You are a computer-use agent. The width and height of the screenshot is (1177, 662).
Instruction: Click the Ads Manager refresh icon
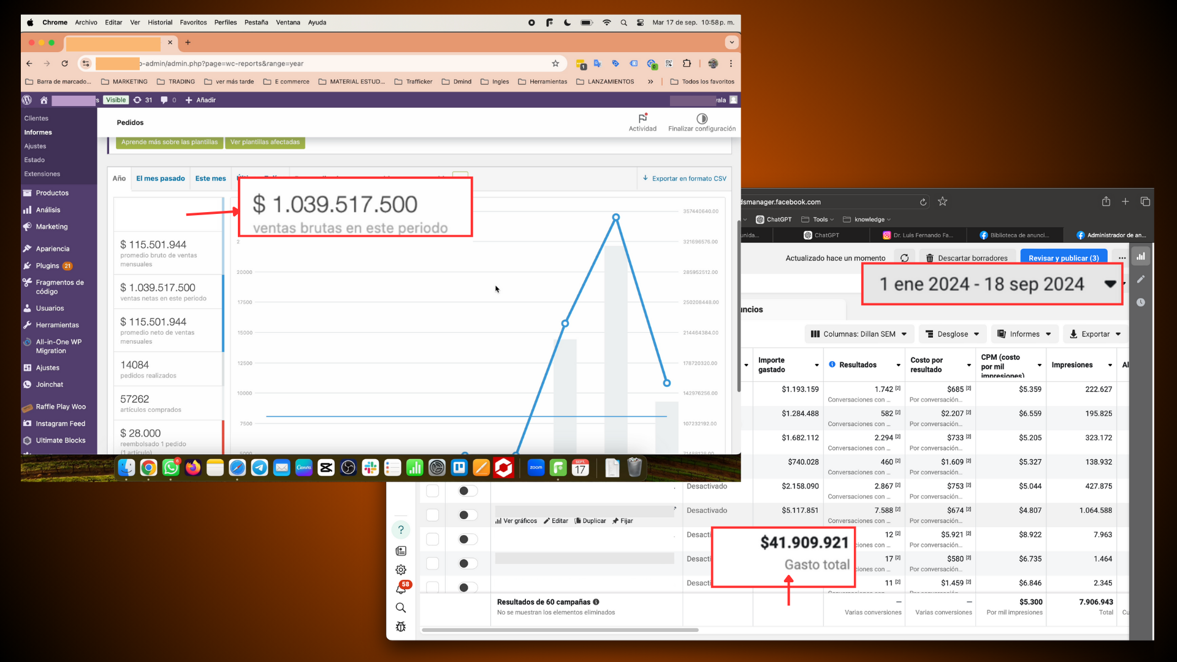pos(904,258)
